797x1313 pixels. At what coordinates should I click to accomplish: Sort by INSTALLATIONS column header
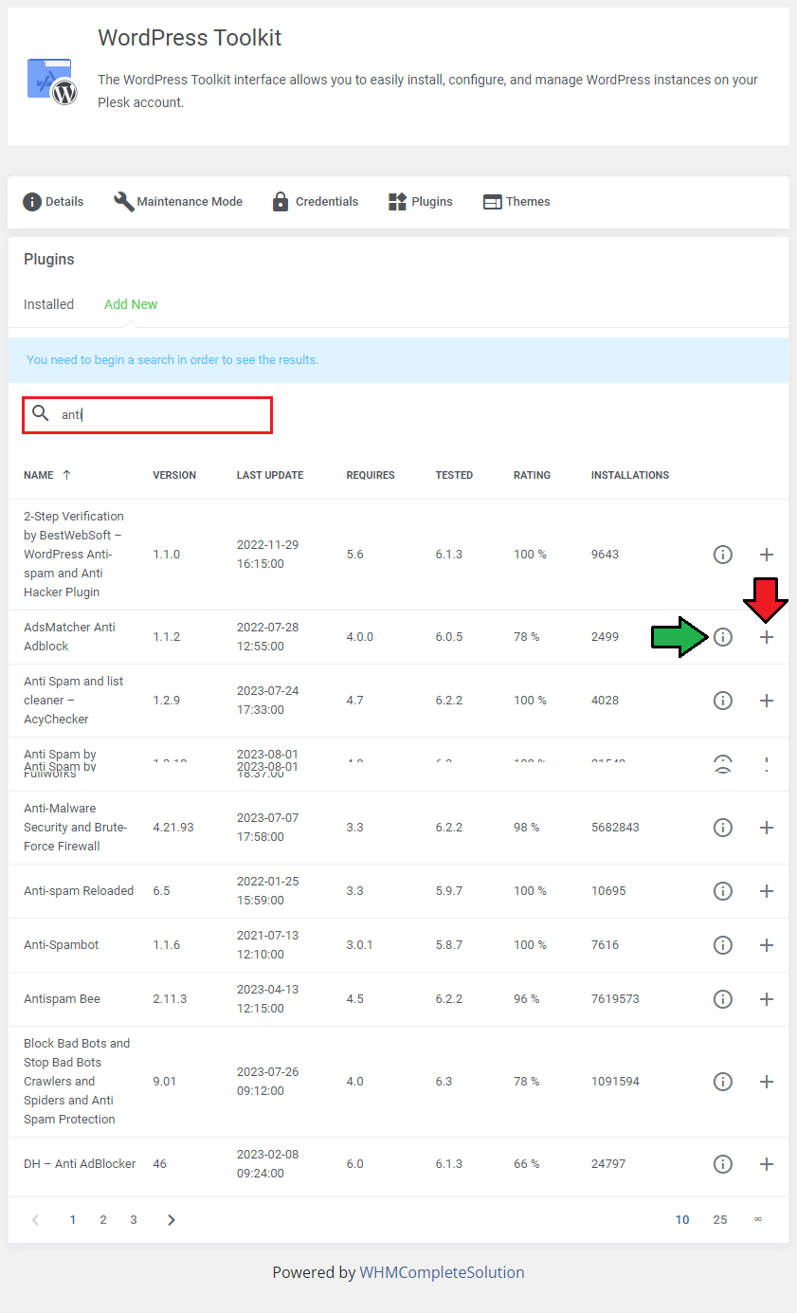[630, 475]
